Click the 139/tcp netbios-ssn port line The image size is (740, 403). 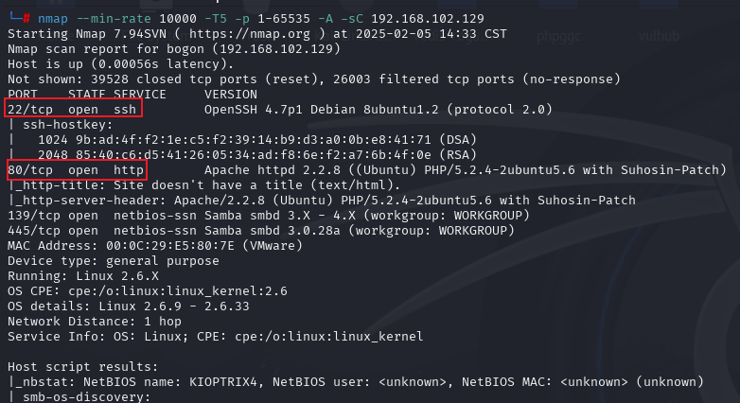[x=269, y=216]
